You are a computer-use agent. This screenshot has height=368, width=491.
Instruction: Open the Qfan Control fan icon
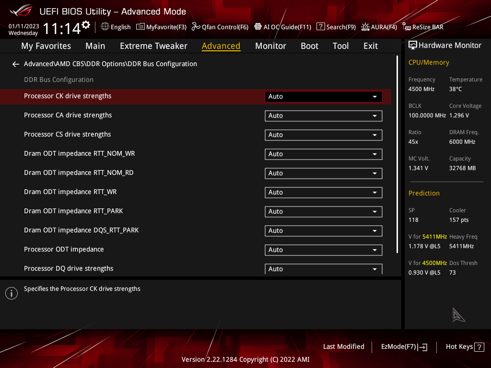196,27
